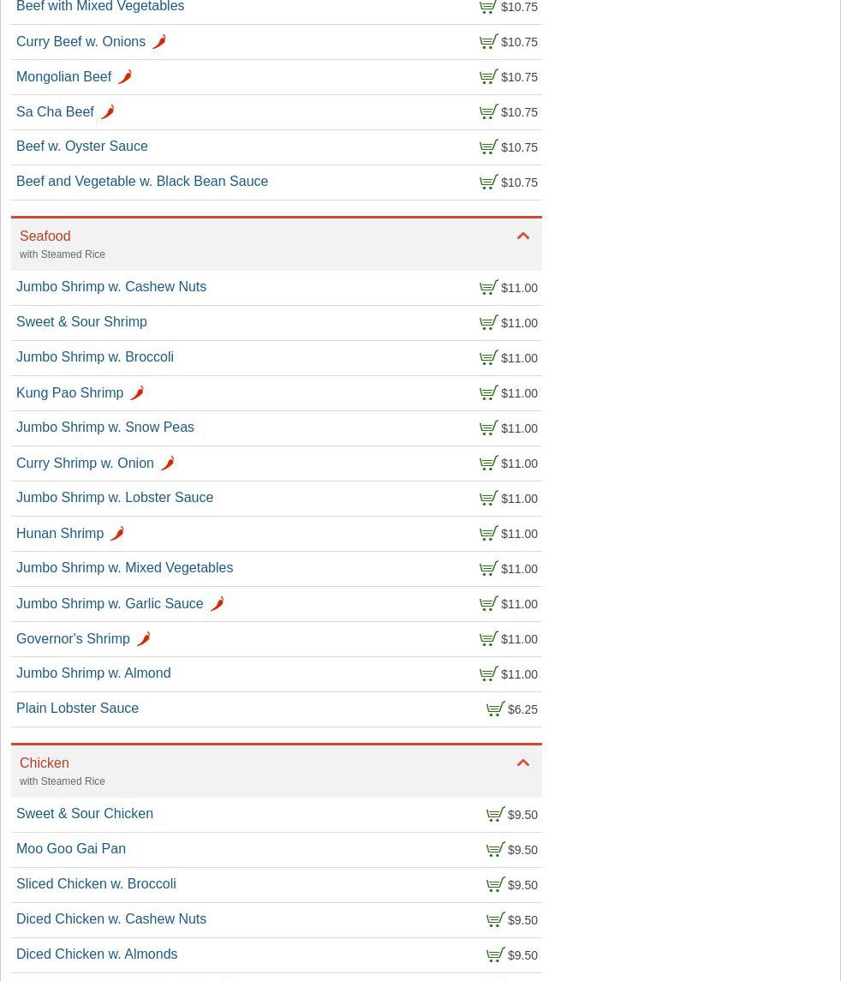Click cart icon for Mongolian Beef

(x=489, y=77)
